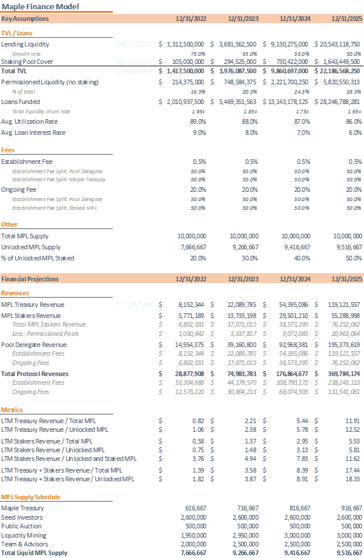This screenshot has height=558, width=364.
Task: Click the Metrics section heading
Action: [12, 410]
